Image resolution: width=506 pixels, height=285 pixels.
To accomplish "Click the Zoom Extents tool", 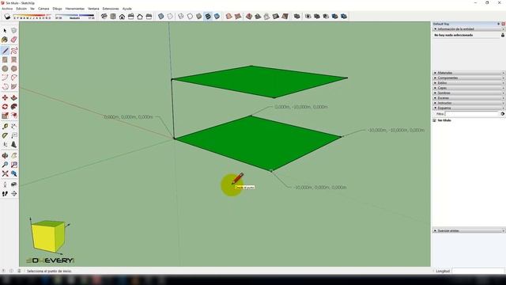I will coord(5,174).
